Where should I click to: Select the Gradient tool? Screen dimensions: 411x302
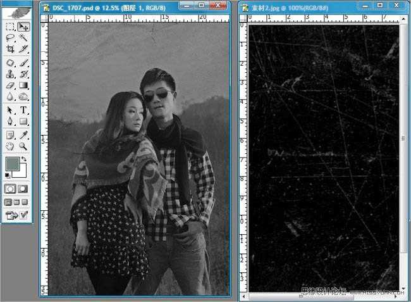23,85
